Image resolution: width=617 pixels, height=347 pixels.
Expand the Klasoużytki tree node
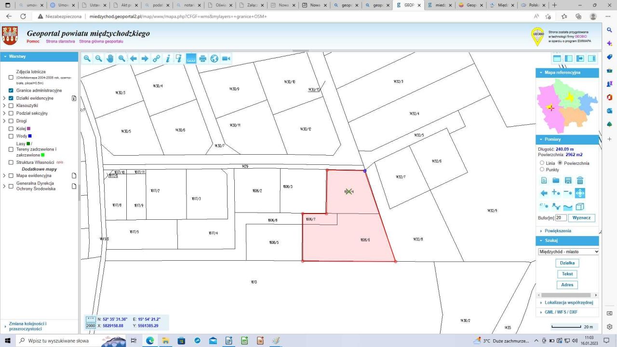tap(4, 106)
